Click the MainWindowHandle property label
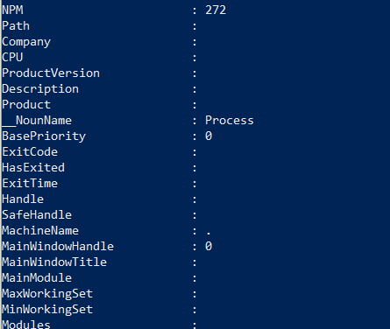The height and width of the screenshot is (329, 390). click(x=58, y=247)
